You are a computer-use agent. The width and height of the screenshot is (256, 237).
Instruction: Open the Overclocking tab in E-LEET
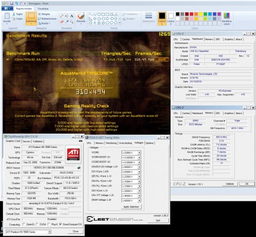tap(125, 143)
